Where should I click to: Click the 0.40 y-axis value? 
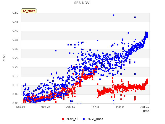click(15, 31)
